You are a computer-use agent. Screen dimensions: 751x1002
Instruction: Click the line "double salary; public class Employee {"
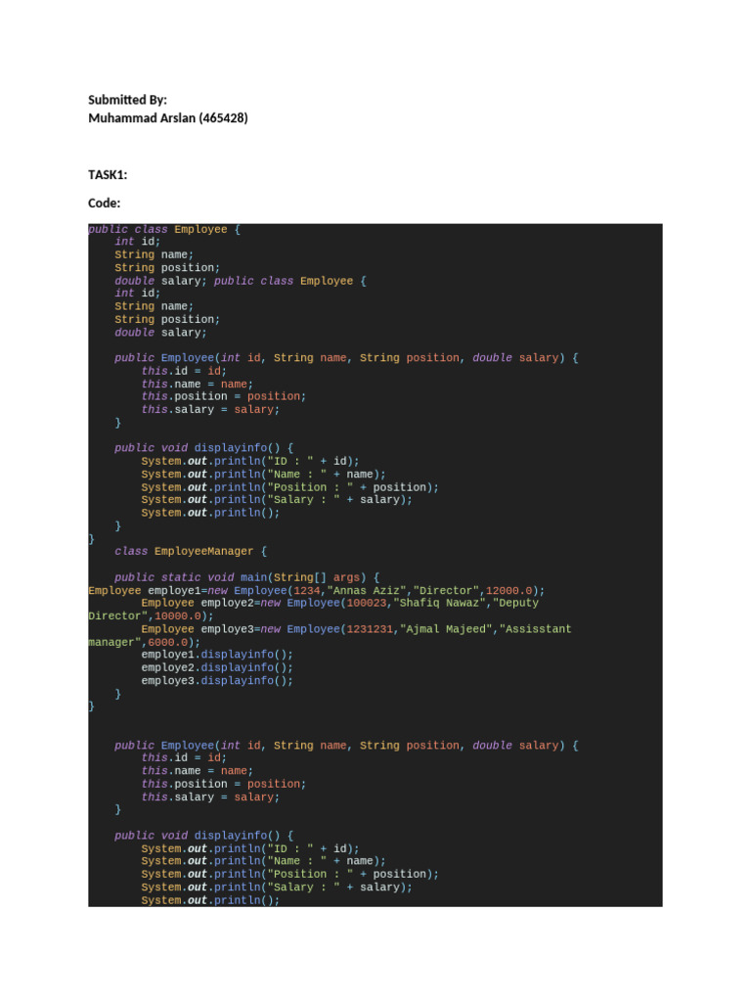tap(241, 281)
